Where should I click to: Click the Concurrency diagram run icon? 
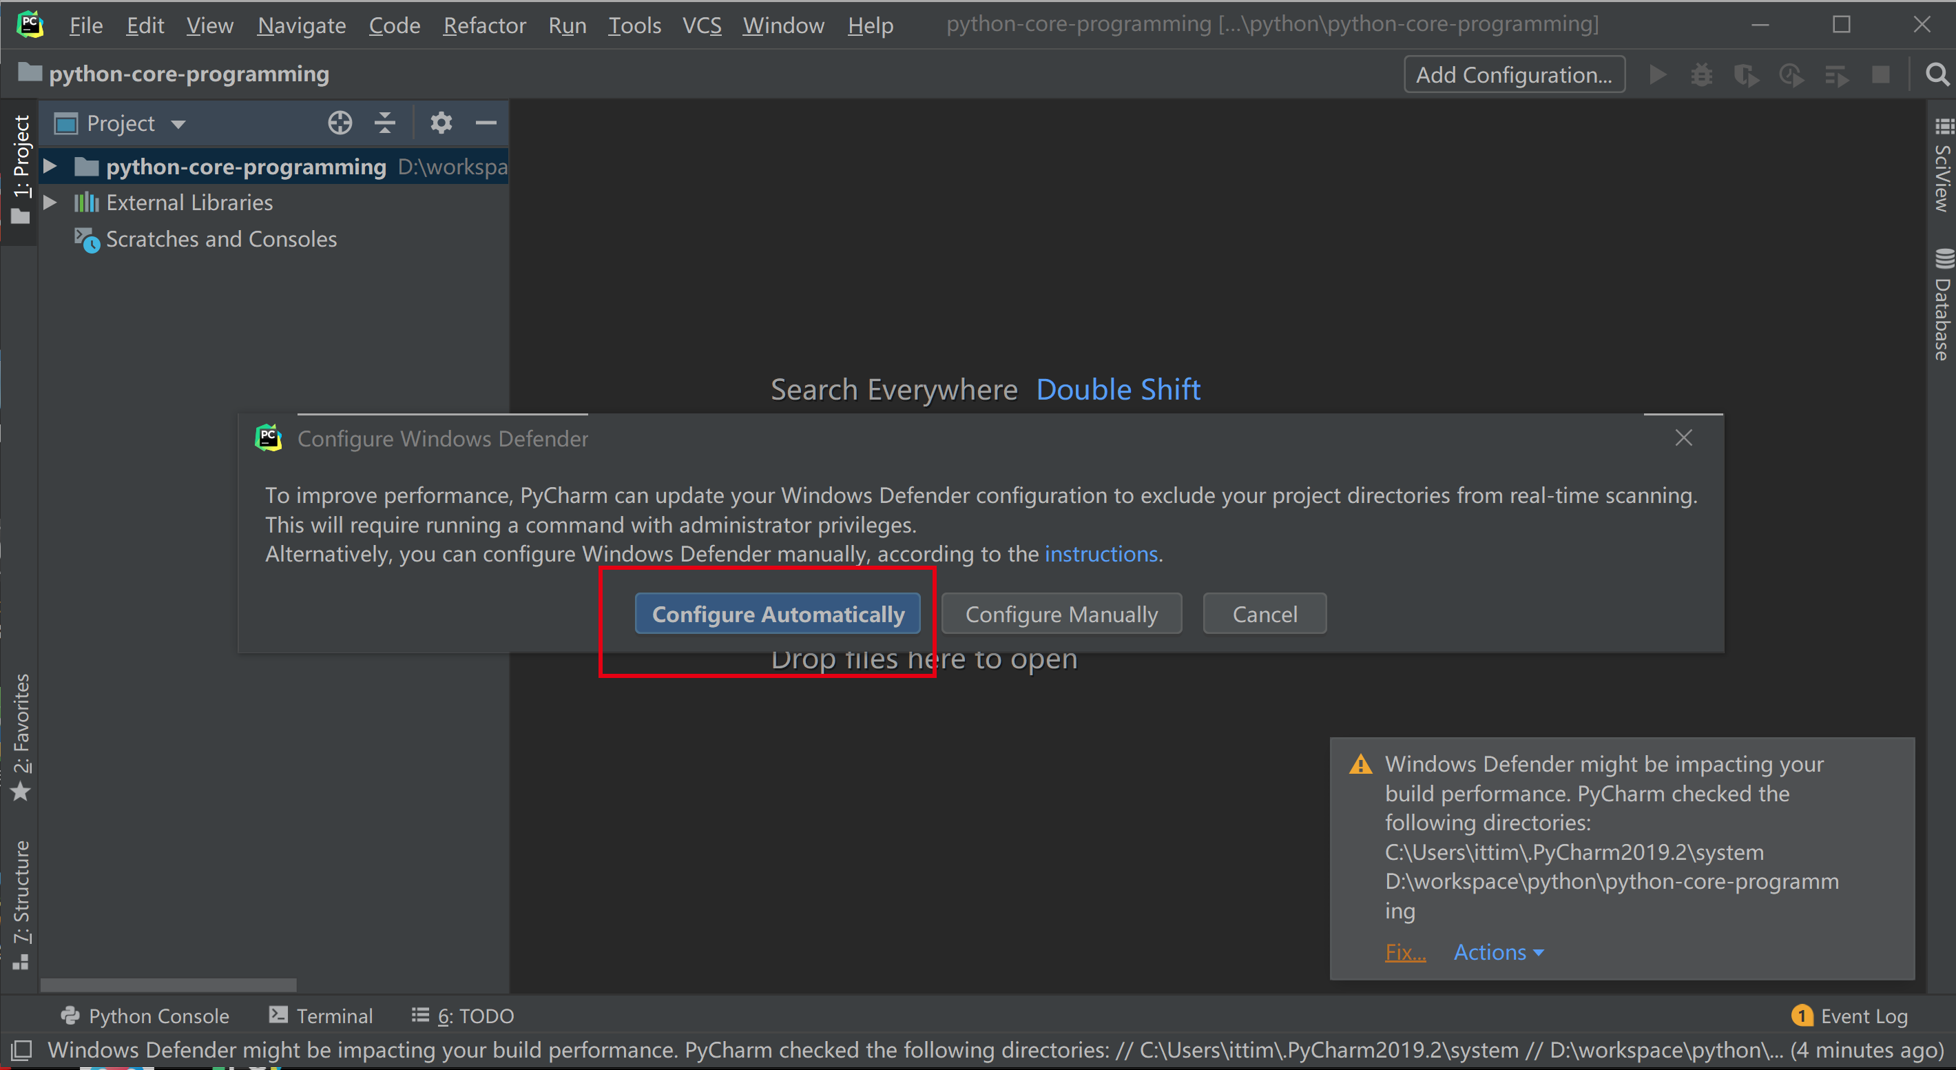tap(1836, 74)
